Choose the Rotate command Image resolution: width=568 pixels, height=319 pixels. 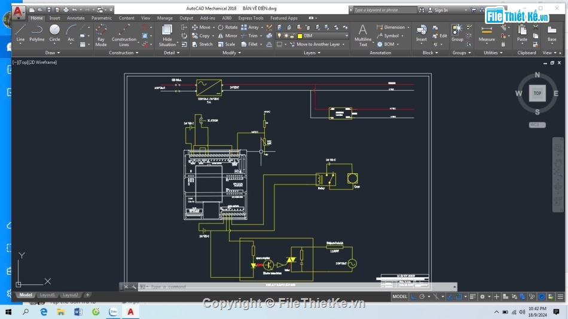point(227,27)
